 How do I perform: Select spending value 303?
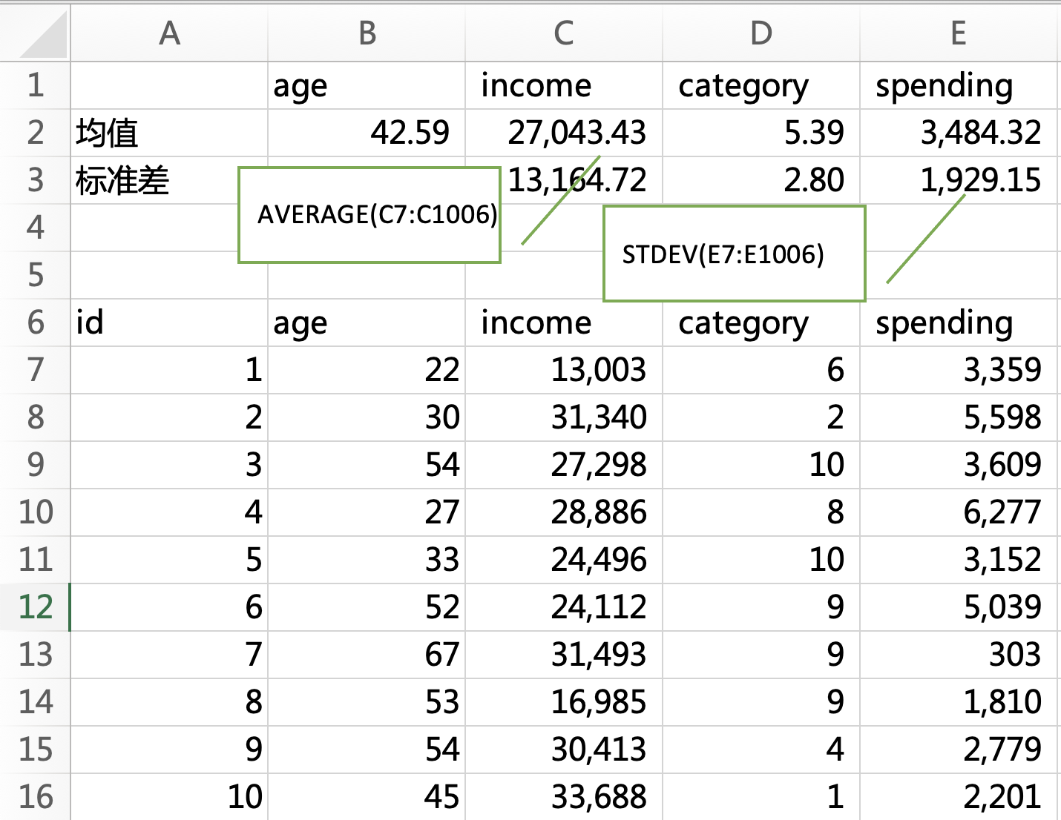(x=959, y=655)
